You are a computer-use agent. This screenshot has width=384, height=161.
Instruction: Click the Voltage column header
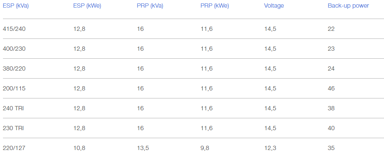[274, 6]
